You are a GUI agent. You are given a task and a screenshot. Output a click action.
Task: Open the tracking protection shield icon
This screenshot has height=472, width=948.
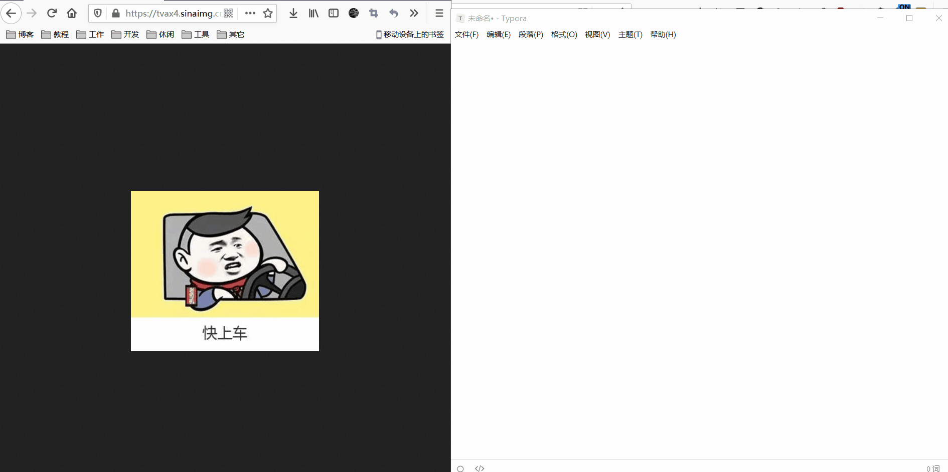pyautogui.click(x=97, y=14)
